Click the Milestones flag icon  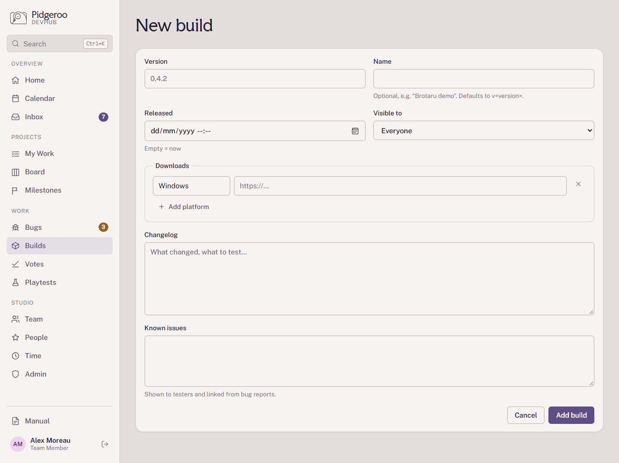coord(15,190)
